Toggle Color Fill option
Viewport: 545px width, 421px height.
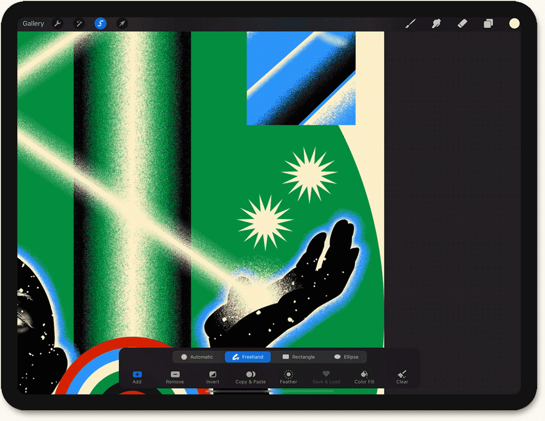coord(365,377)
